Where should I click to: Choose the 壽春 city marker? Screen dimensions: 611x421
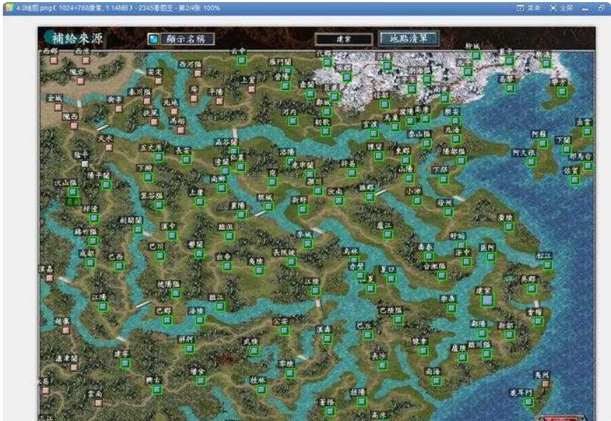(x=428, y=256)
